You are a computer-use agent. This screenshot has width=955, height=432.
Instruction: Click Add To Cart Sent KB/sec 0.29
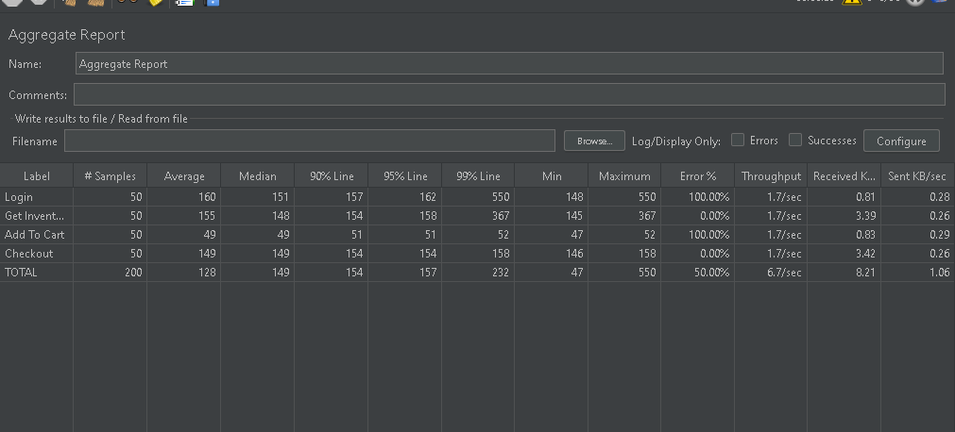(x=940, y=234)
